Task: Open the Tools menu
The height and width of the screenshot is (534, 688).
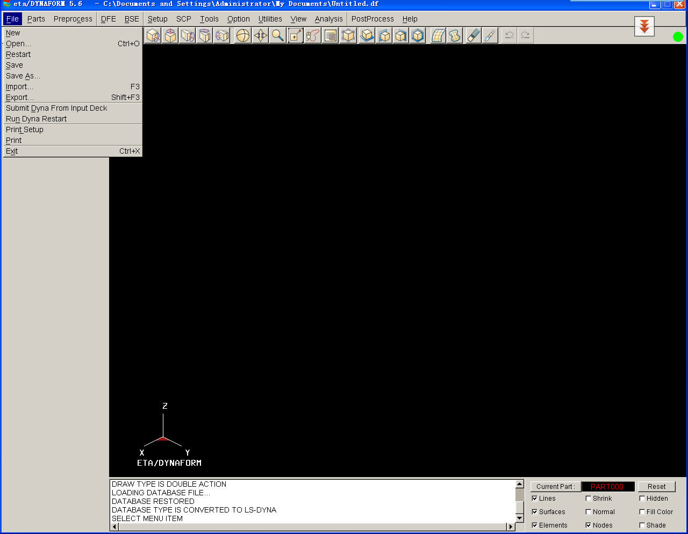Action: (209, 19)
